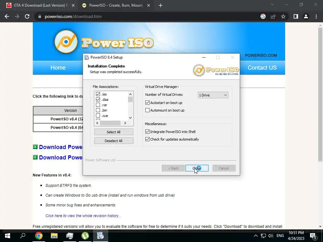Check the .rar file association
Image resolution: width=323 pixels, height=242 pixels.
pyautogui.click(x=98, y=105)
